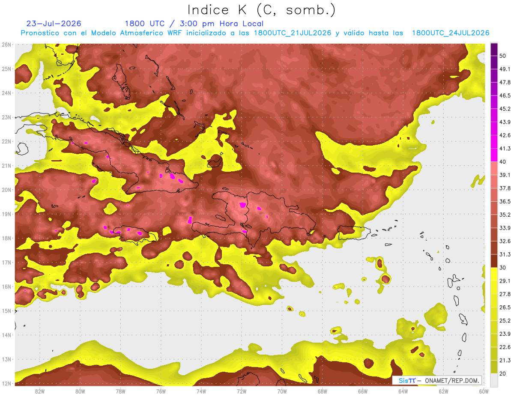Click the '37.8' colorbar label
Viewport: 514px width, 397px height.
tap(505, 188)
